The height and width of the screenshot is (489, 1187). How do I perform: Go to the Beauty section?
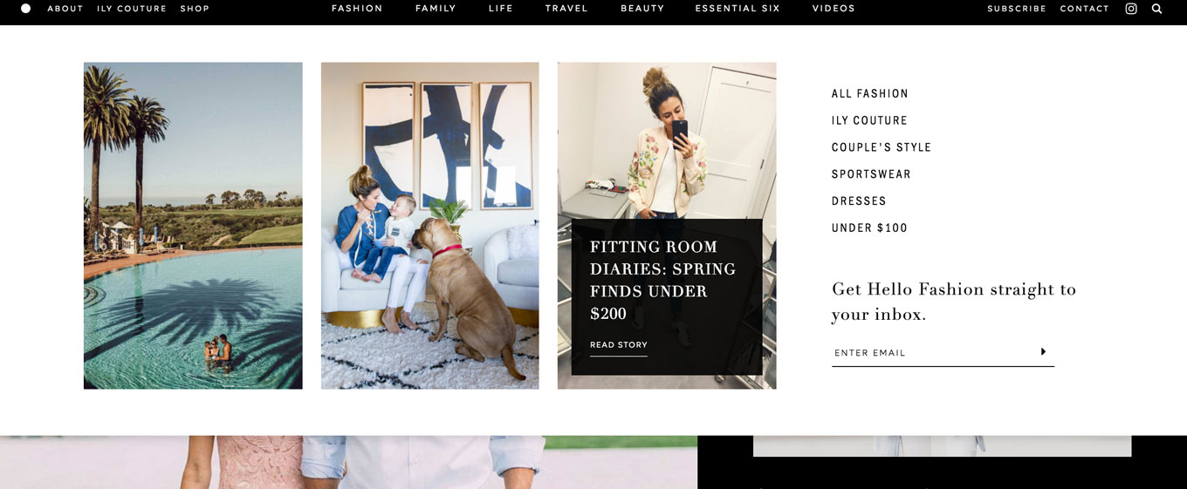pyautogui.click(x=642, y=9)
